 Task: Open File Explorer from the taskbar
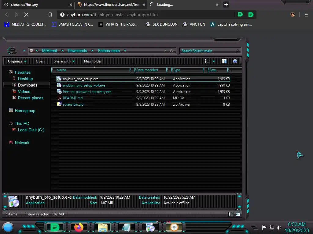pyautogui.click(x=103, y=228)
